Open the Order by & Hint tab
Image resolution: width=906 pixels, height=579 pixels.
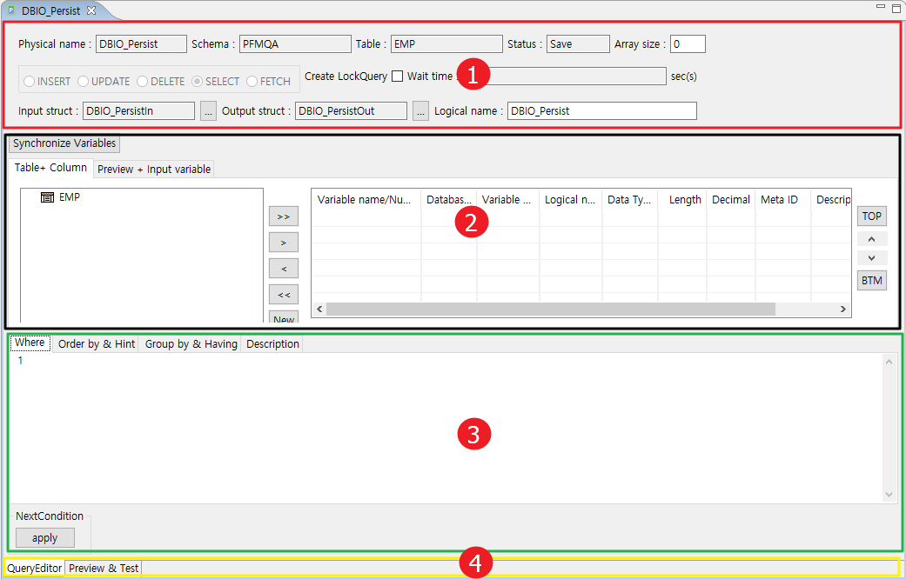(96, 344)
